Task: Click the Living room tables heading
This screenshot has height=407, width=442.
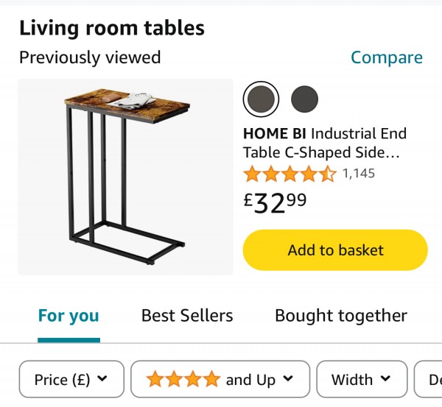Action: click(112, 28)
